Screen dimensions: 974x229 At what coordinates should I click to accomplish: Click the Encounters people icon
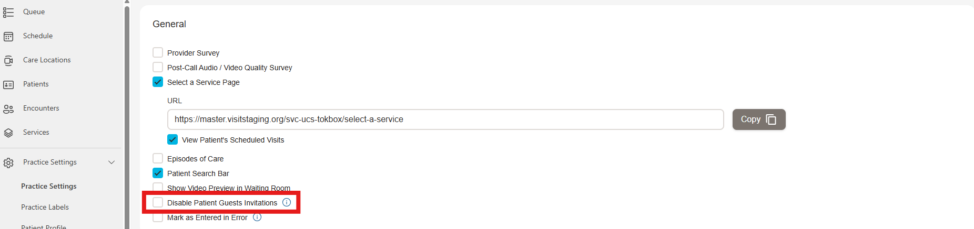[8, 108]
